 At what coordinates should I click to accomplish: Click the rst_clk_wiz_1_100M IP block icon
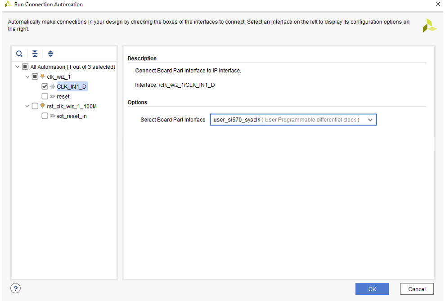point(43,106)
